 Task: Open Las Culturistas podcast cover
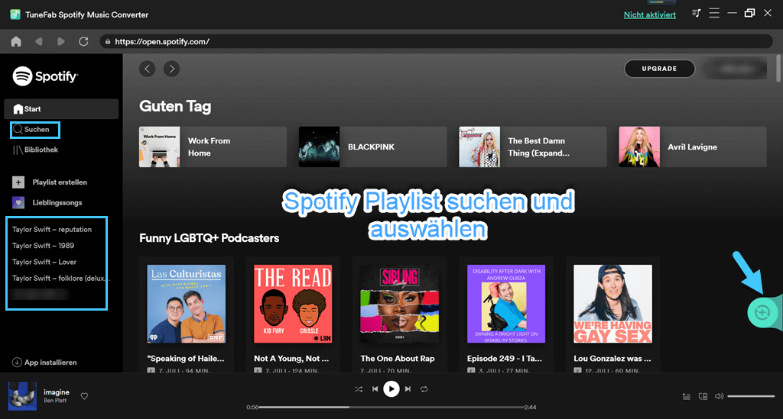187,304
